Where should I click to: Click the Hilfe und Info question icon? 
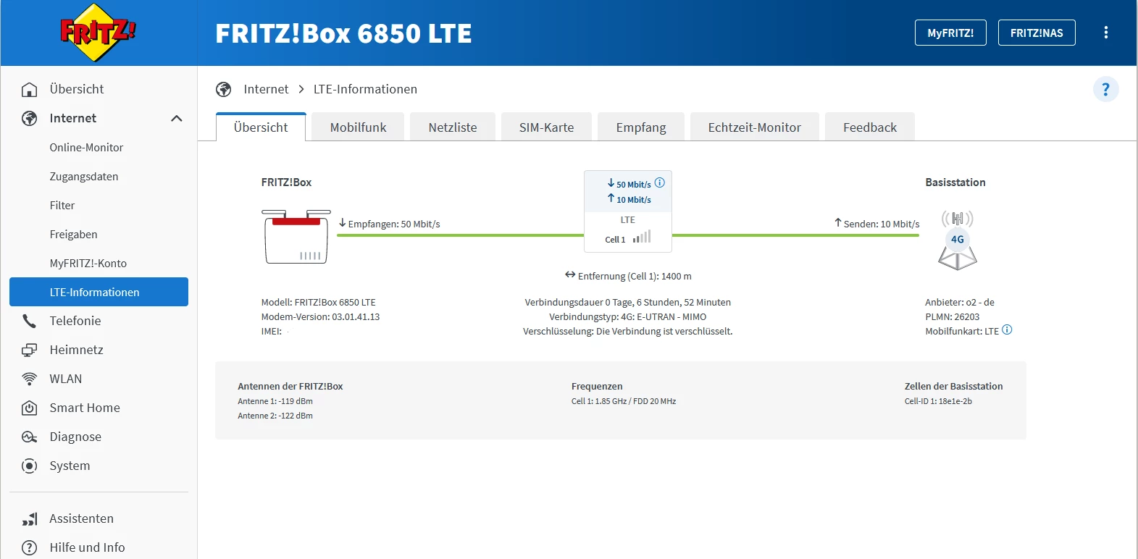coord(30,547)
